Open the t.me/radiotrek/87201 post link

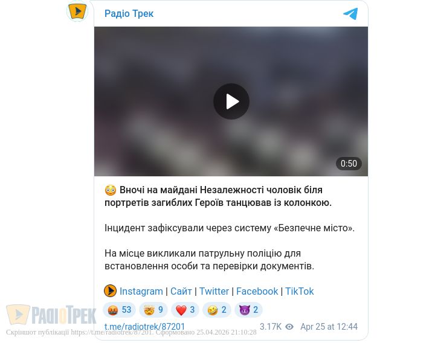coord(144,326)
